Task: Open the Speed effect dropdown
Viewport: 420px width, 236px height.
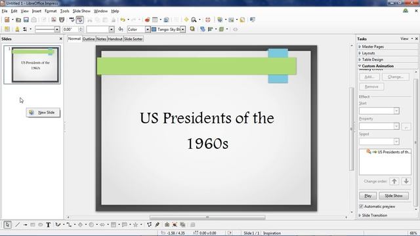Action: pos(396,142)
